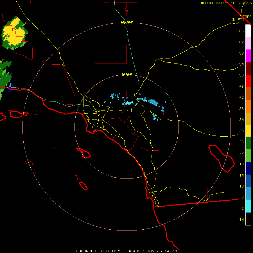Click the 46 legend value
The width and height of the screenshot is (253, 253).
coord(241,87)
